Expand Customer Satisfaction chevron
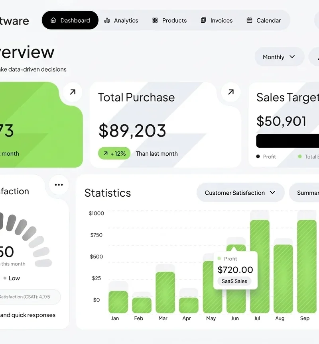 pos(272,192)
